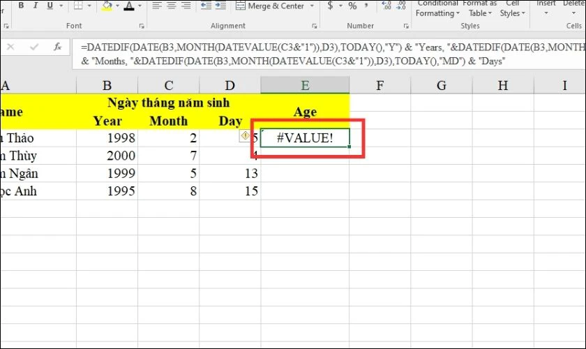Select column F header

380,85
